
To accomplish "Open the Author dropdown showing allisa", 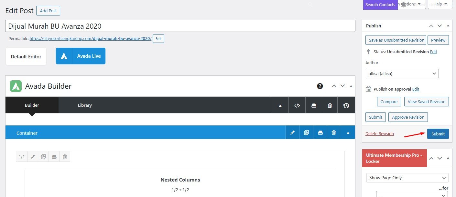I will coord(402,74).
